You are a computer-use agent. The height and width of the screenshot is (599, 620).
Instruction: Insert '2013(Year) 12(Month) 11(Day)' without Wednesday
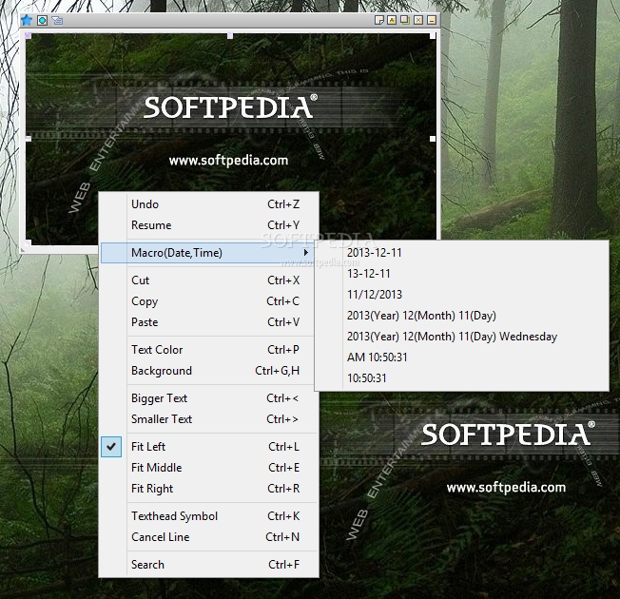pyautogui.click(x=461, y=316)
